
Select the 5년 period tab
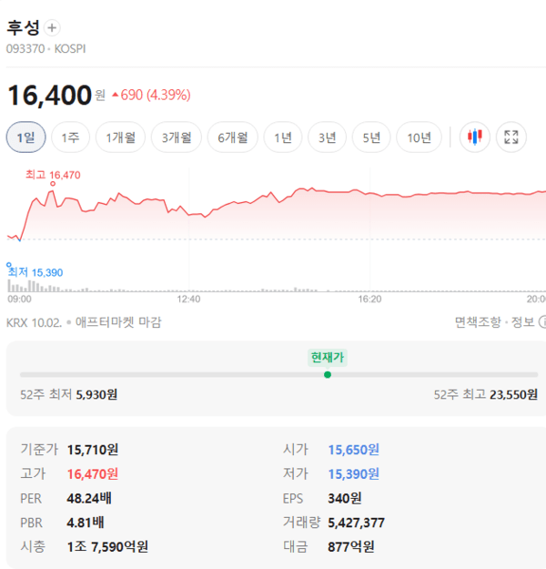coord(371,137)
